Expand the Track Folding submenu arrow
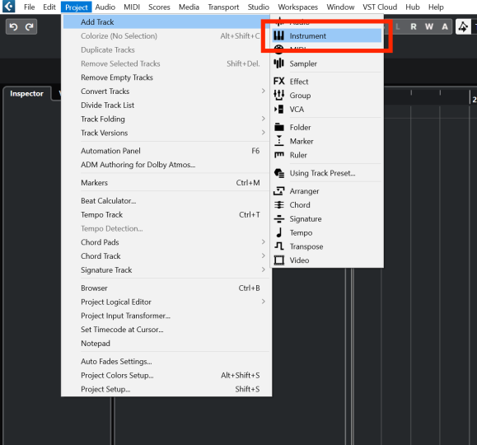Screen dimensions: 477x445 [x=263, y=119]
